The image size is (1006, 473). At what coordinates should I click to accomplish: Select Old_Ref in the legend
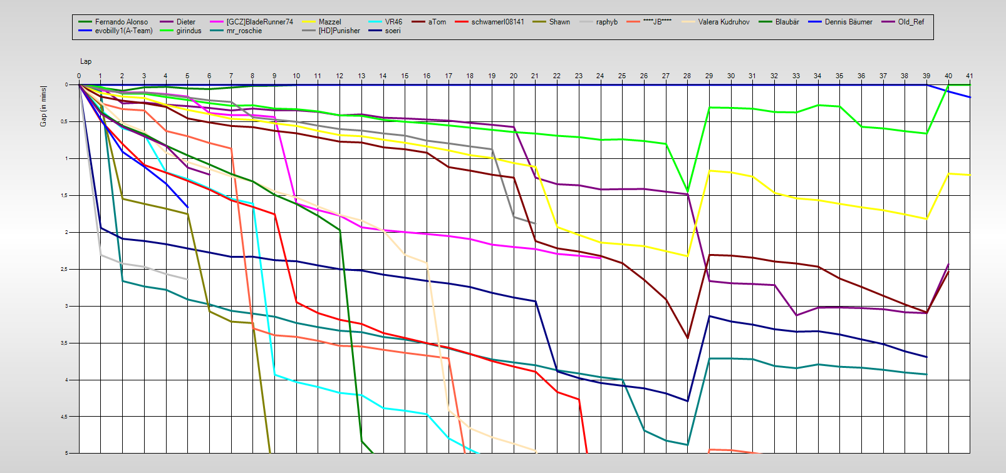point(911,22)
